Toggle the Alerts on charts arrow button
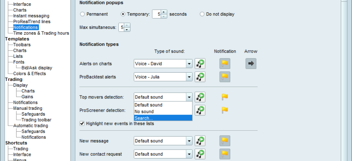The image size is (352, 161). click(x=251, y=64)
